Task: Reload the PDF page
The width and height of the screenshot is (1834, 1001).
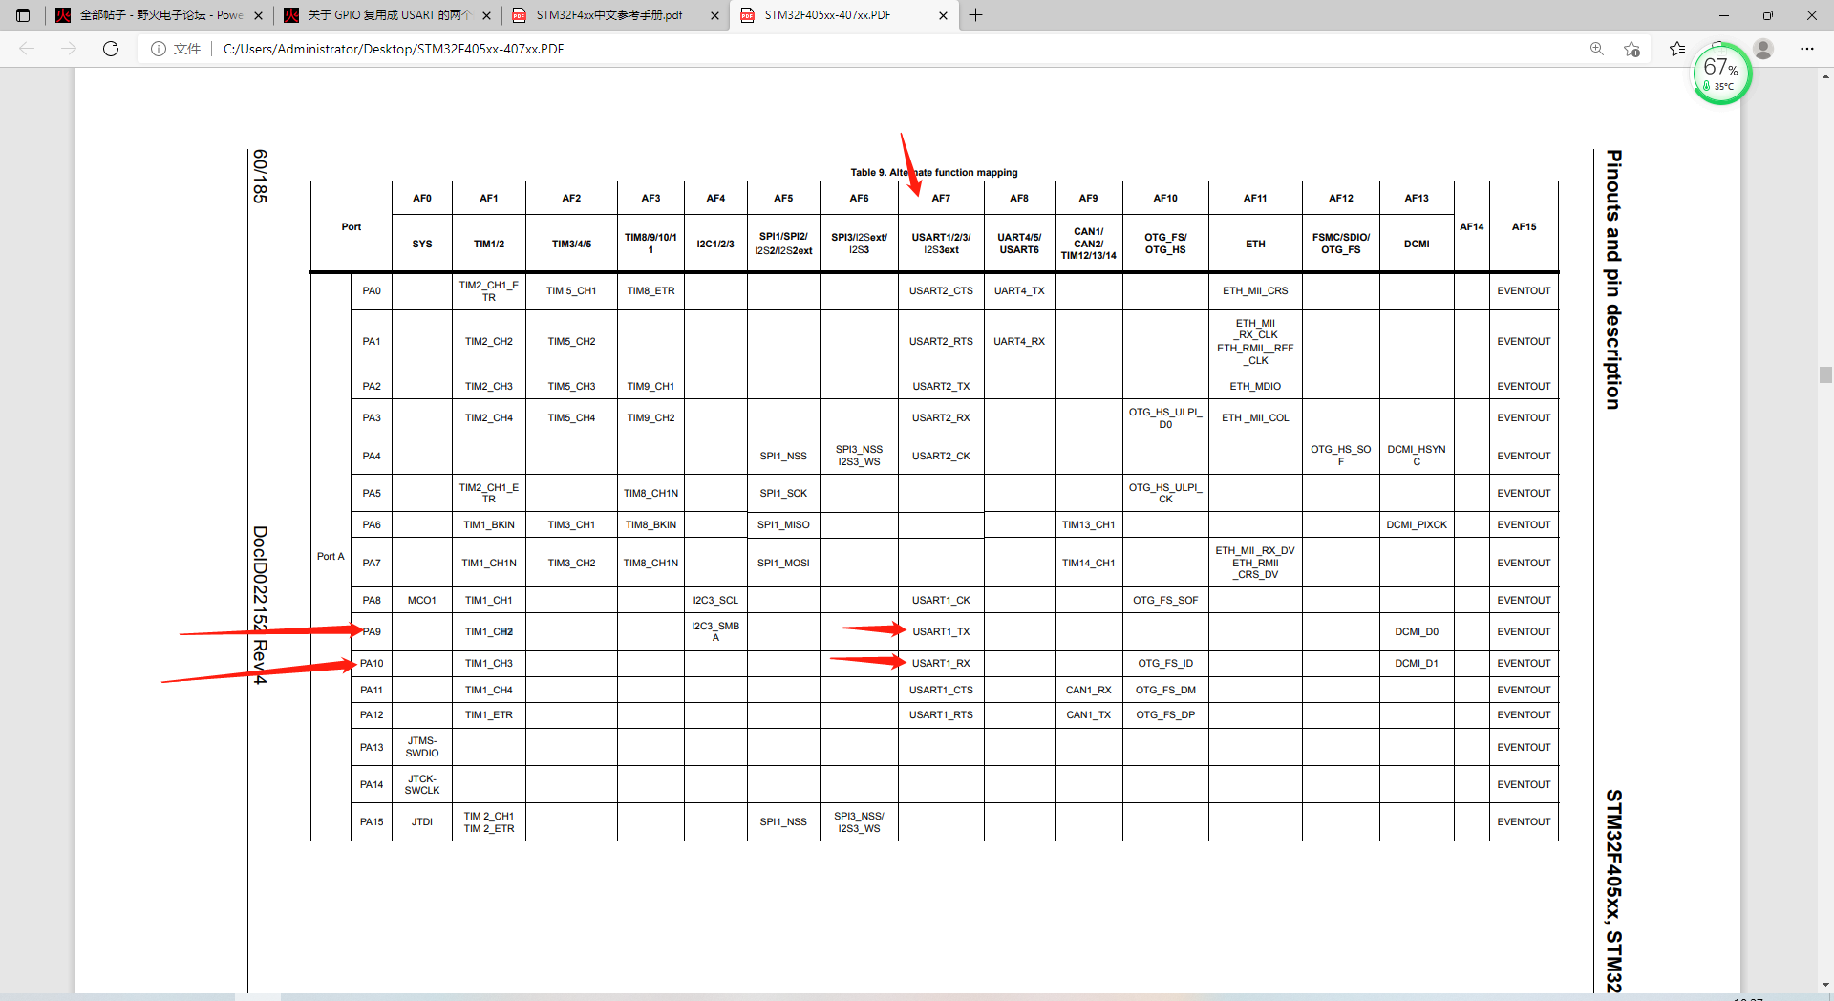Action: click(111, 49)
